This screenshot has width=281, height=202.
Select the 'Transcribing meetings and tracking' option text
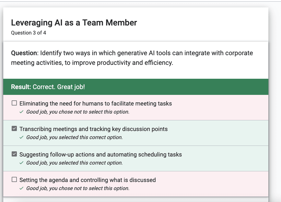tap(94, 129)
